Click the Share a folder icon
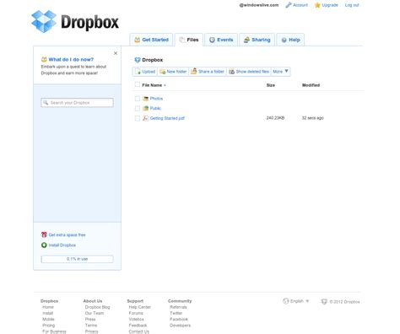The image size is (400, 334). click(x=193, y=72)
